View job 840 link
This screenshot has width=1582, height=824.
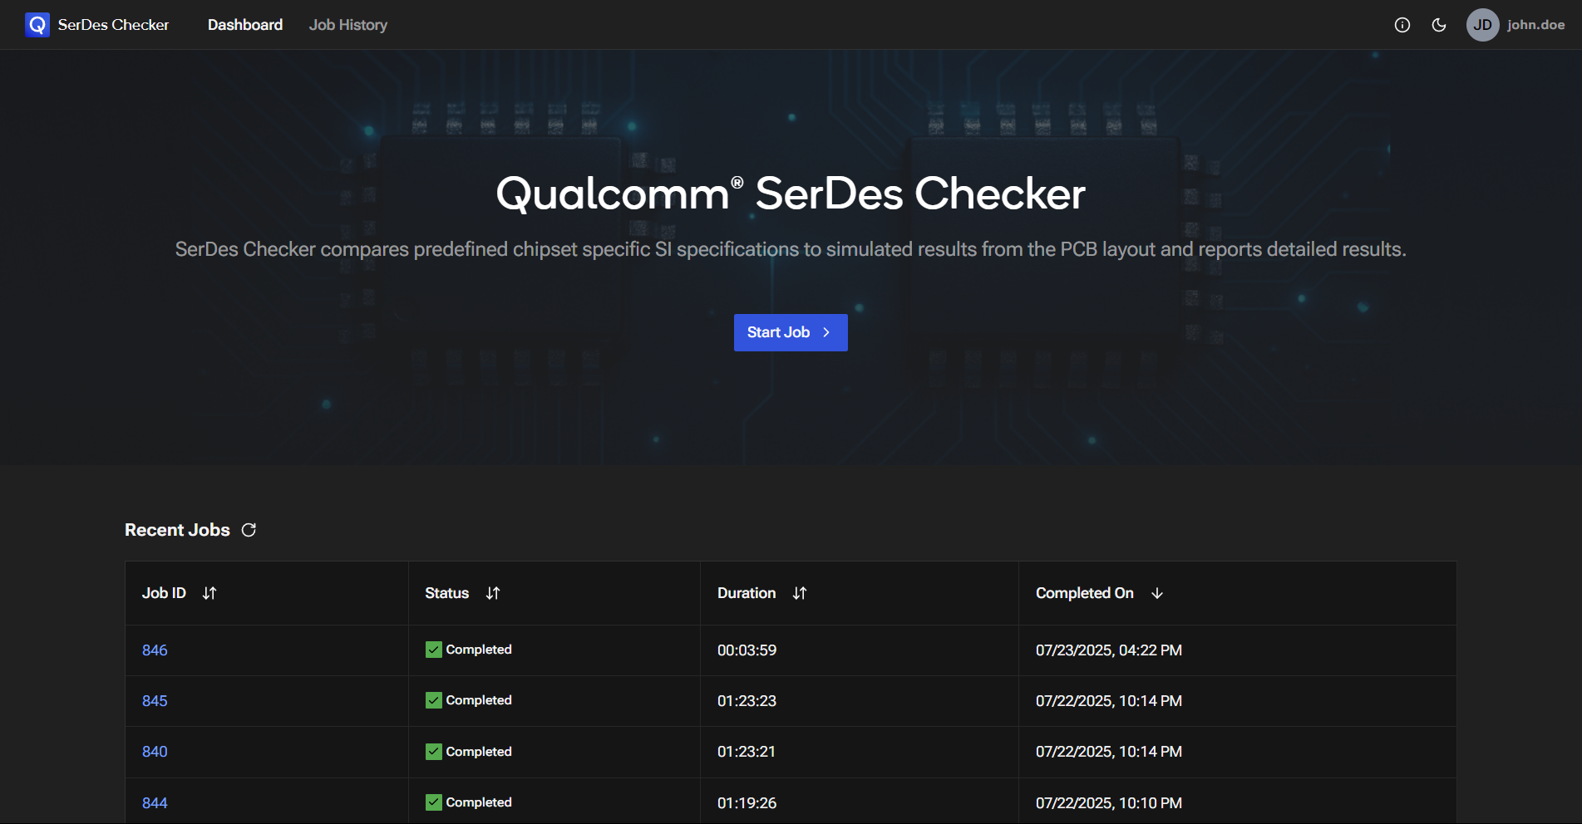(x=155, y=752)
